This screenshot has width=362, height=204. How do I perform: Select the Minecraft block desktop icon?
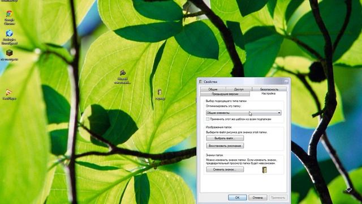coord(9,55)
